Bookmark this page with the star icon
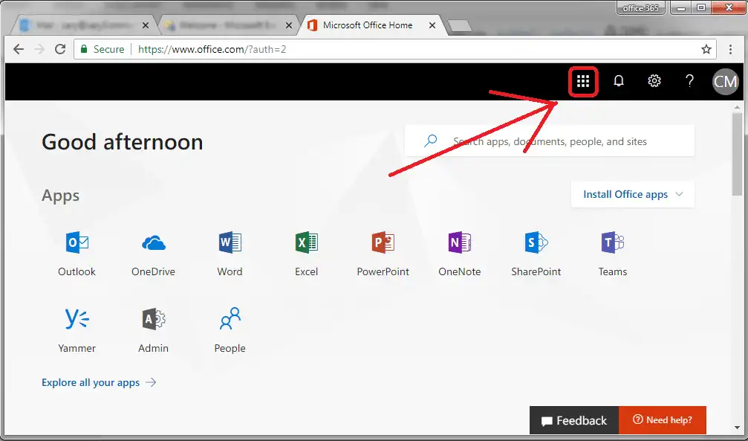748x441 pixels. click(x=706, y=49)
